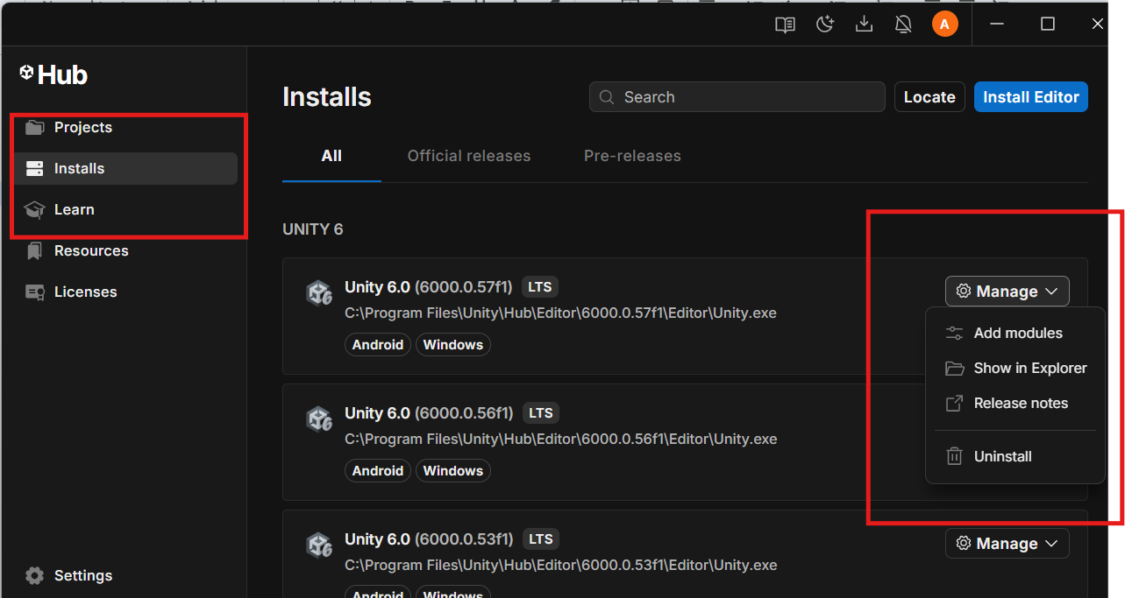Select Installs in the sidebar
The image size is (1125, 598).
(125, 169)
